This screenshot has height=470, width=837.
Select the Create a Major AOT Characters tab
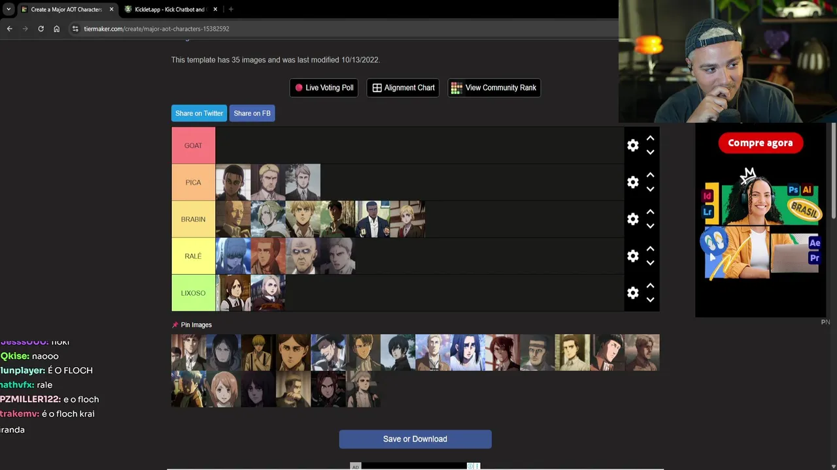point(66,9)
